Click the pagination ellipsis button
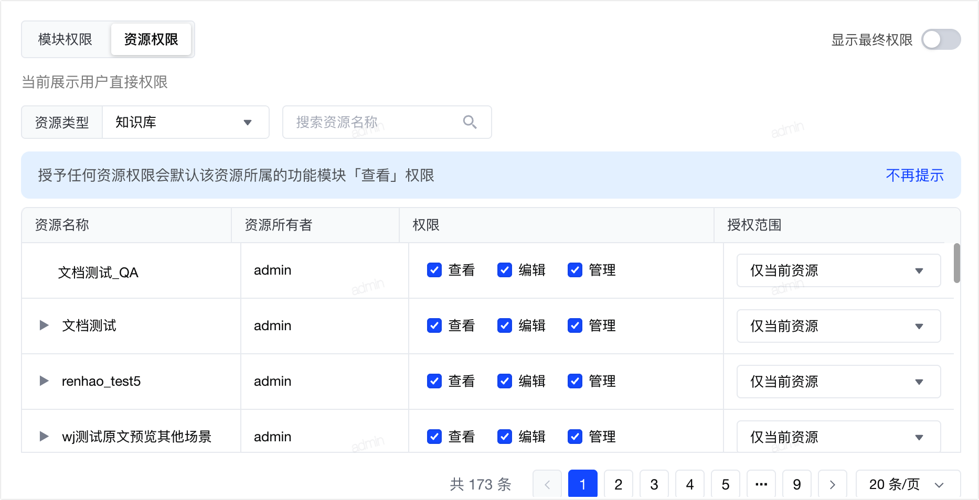Image resolution: width=979 pixels, height=500 pixels. pos(761,484)
